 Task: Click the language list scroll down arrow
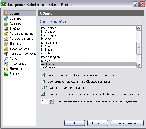139,65
